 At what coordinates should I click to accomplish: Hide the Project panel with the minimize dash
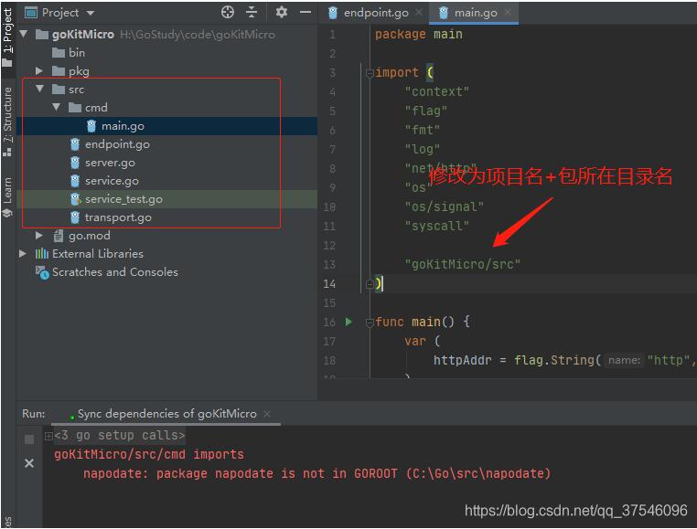click(x=306, y=12)
